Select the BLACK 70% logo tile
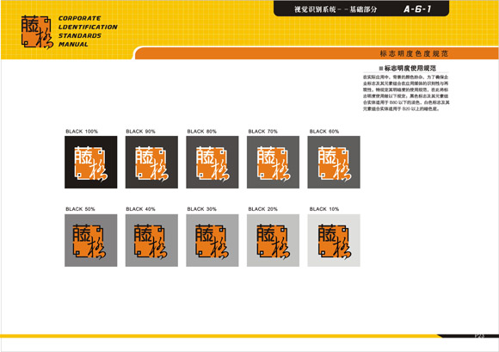499x352 pixels. 273,163
